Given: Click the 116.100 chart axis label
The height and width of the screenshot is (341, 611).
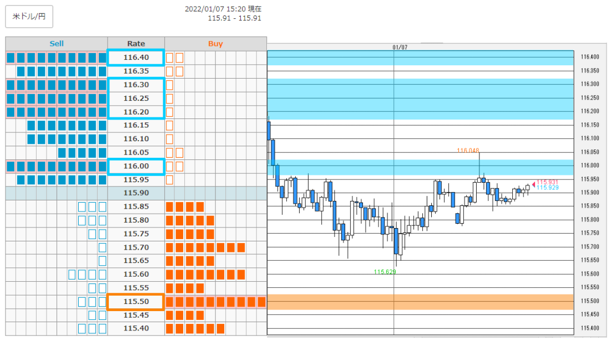Looking at the screenshot, I should tap(590, 138).
